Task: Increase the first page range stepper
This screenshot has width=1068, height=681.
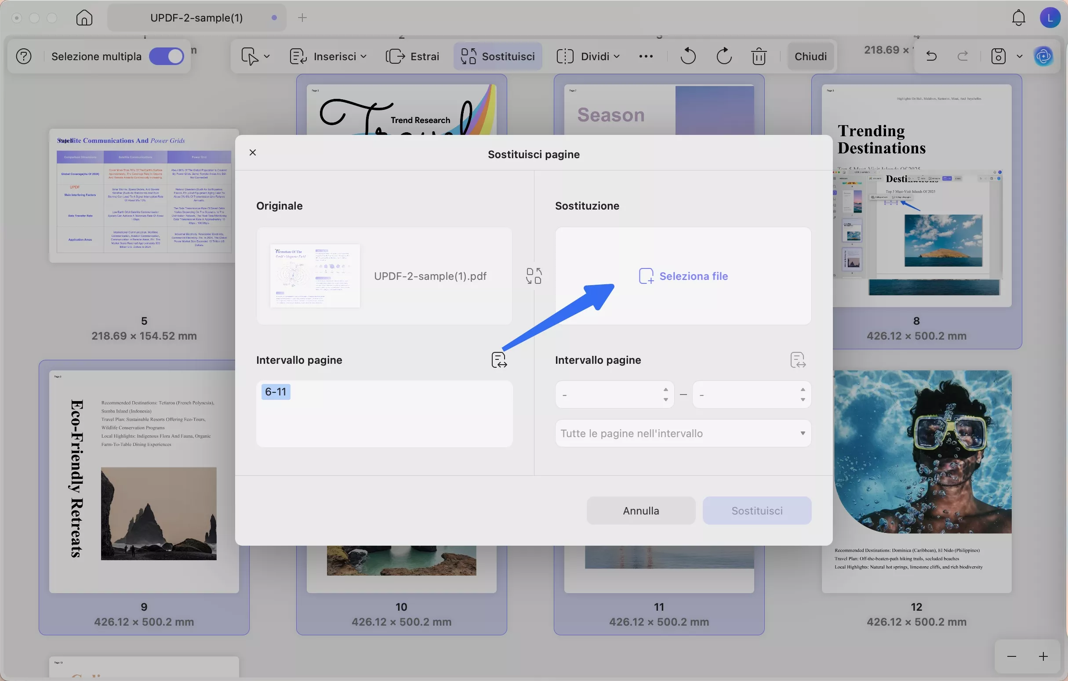Action: click(x=666, y=389)
